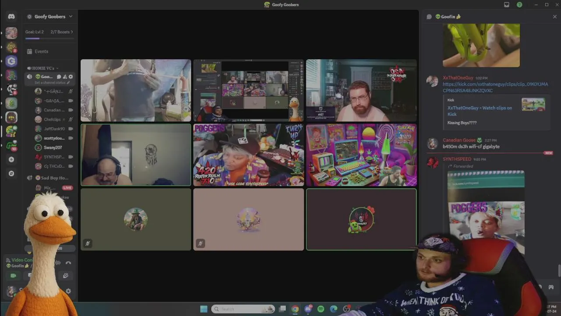Click invite icon on Goo... voice channel
Viewport: 561px width, 316px height.
(65, 77)
